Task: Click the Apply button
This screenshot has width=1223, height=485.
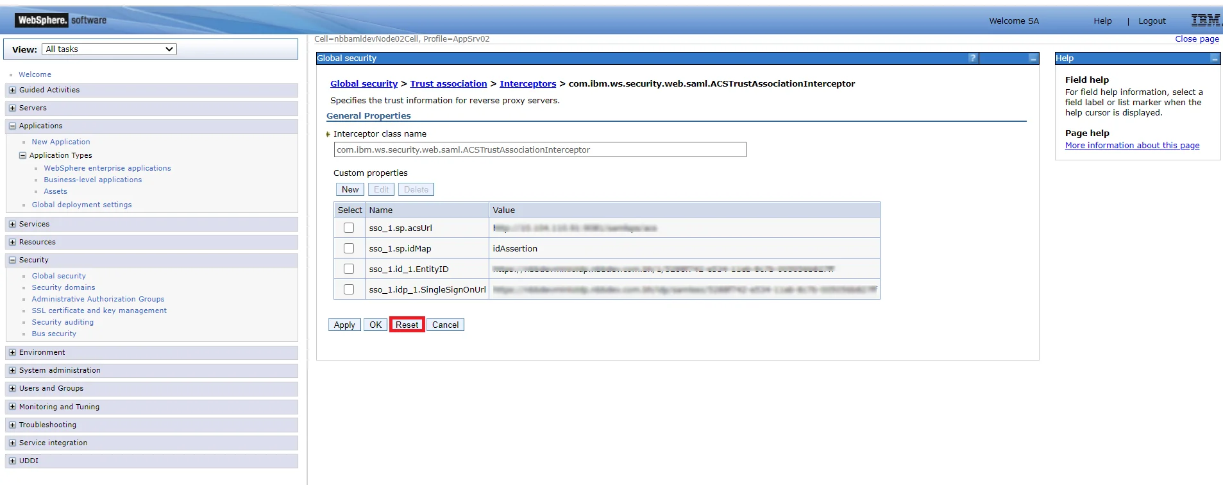Action: pos(344,325)
